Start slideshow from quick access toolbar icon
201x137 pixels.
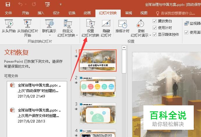[x=47, y=4]
